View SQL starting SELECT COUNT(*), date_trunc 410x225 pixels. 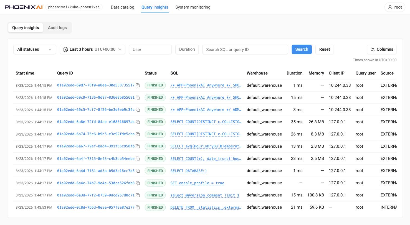206,158
